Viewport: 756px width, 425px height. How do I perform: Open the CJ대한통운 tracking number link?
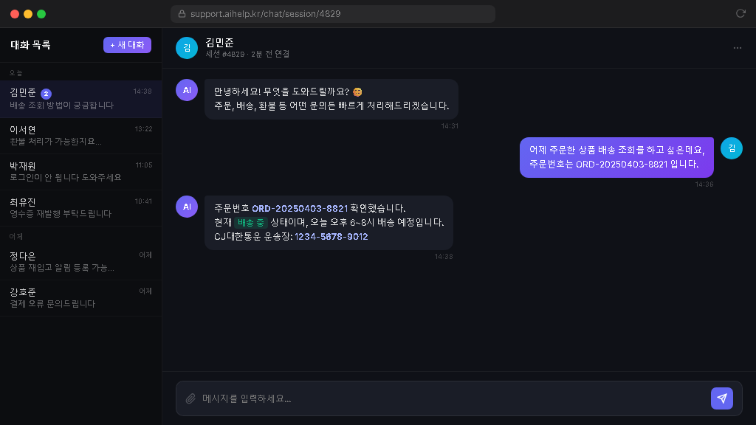click(331, 236)
